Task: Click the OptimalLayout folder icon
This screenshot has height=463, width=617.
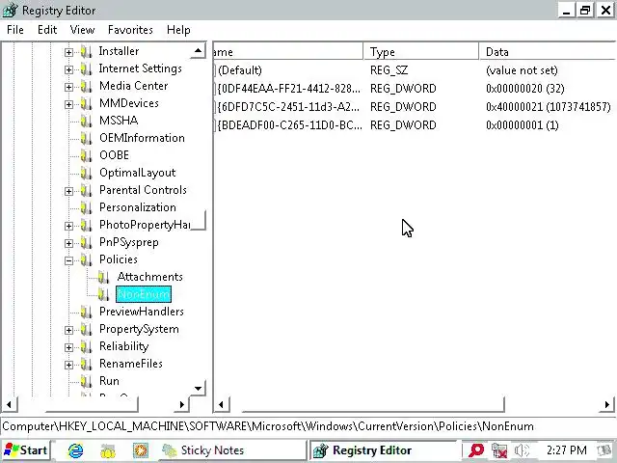Action: click(86, 173)
